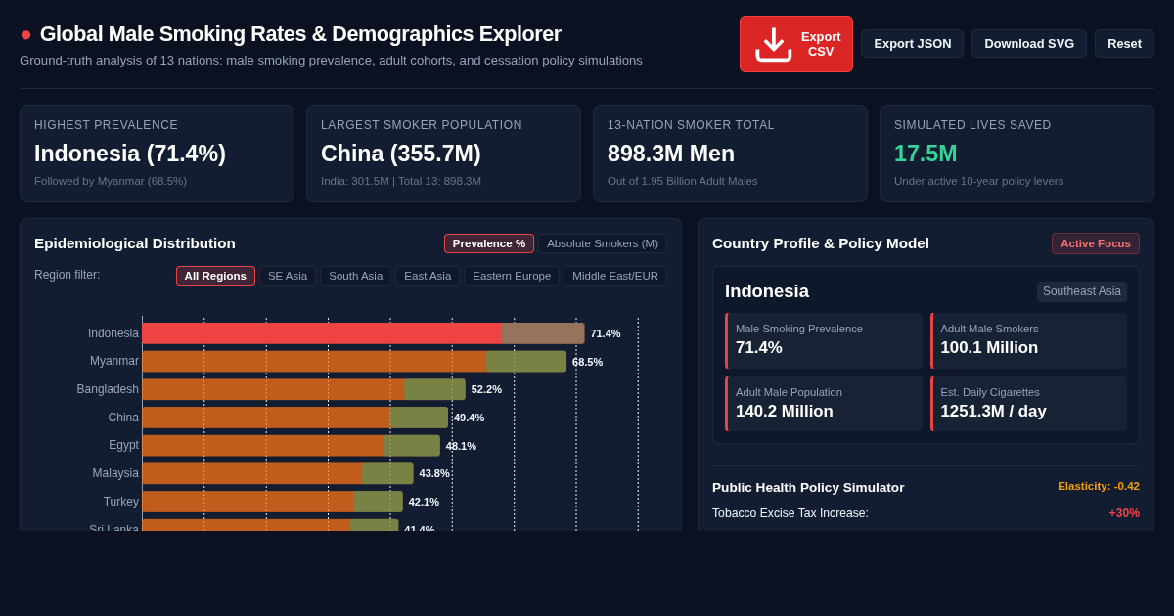Click the 42.1% label on Turkey bar
Image resolution: width=1174 pixels, height=616 pixels.
pos(424,502)
